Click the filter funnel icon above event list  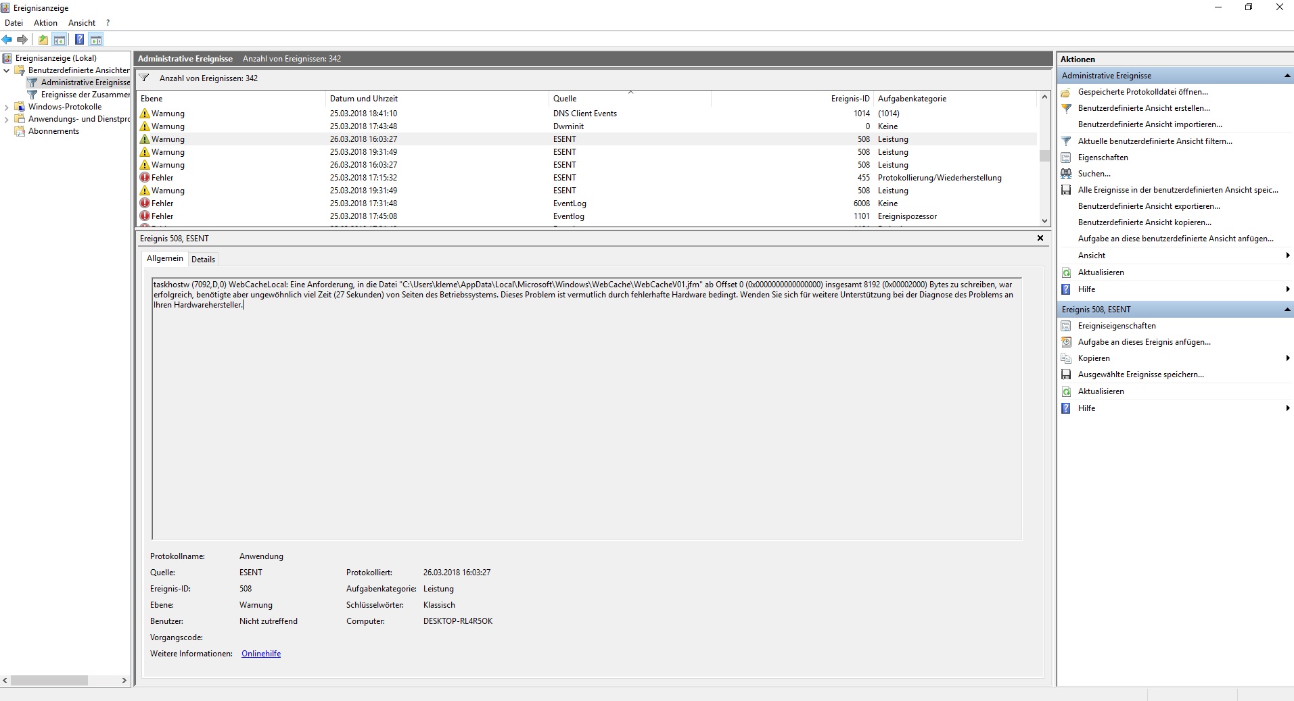[144, 78]
